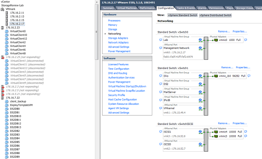
Task: Click the info bubble icon left of the Lab port group
Action: pyautogui.click(x=161, y=40)
